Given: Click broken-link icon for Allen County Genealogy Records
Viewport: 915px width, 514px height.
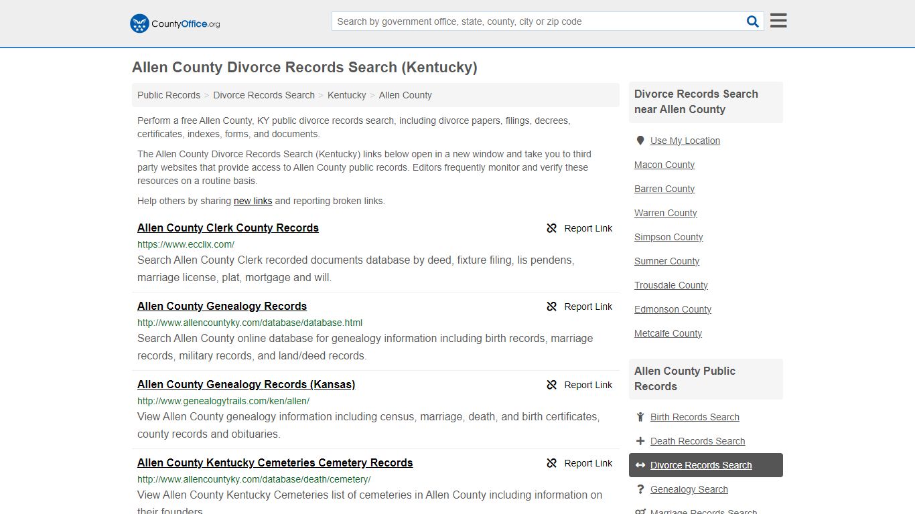Looking at the screenshot, I should click(x=552, y=307).
